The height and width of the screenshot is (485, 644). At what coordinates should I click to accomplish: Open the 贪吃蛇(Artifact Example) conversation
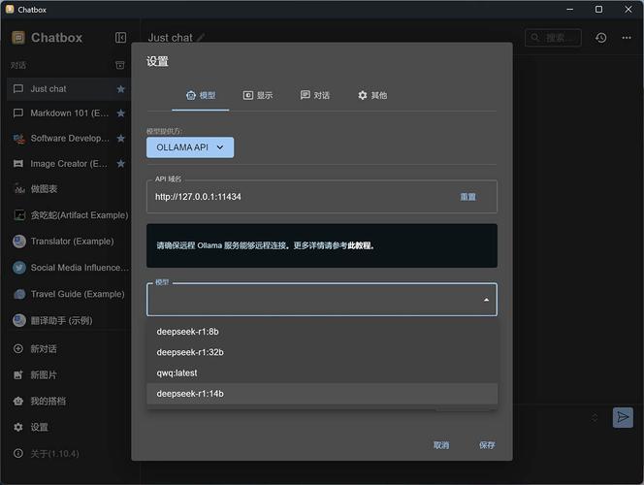(68, 214)
